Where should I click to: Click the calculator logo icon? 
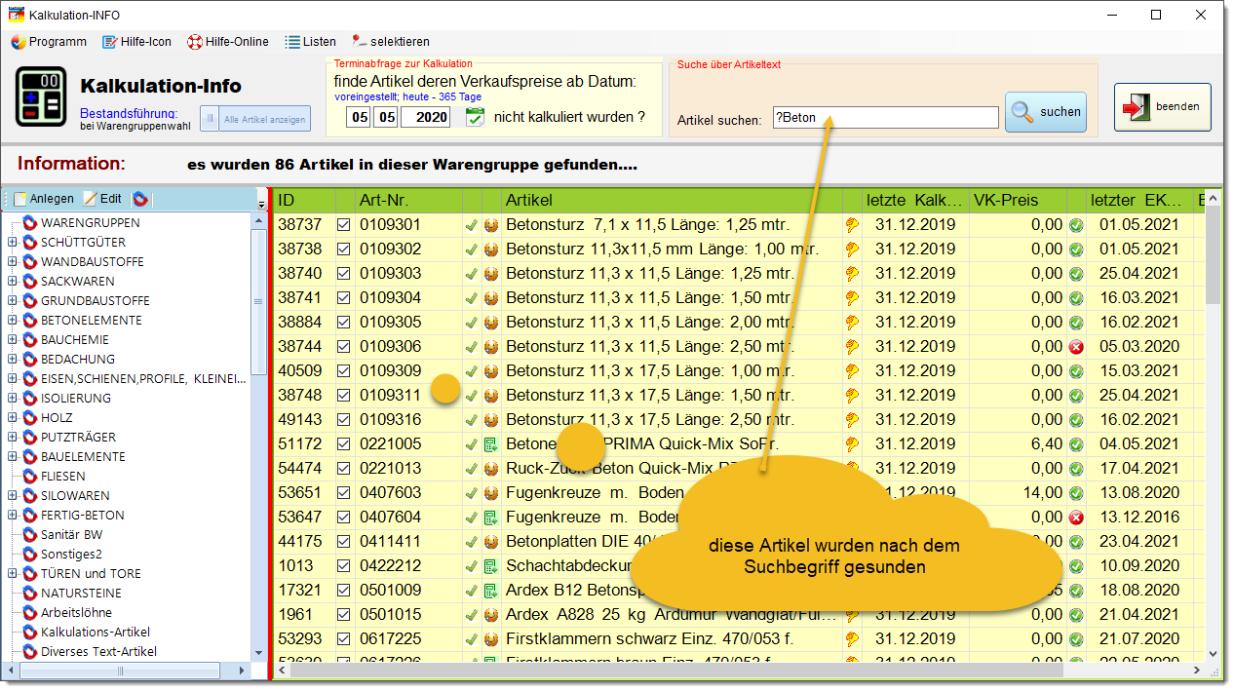[41, 97]
